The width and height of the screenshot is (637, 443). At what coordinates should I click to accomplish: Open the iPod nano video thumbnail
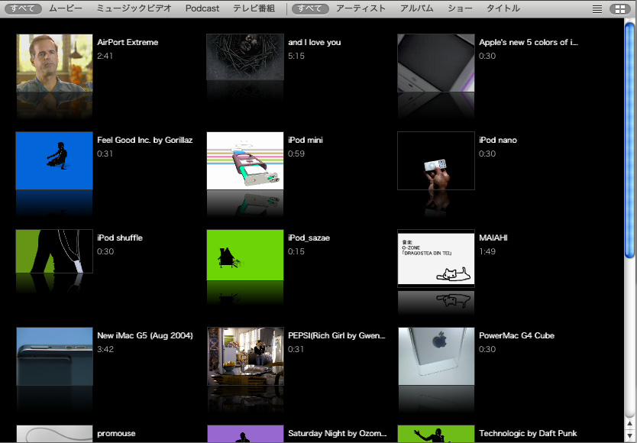(x=436, y=160)
